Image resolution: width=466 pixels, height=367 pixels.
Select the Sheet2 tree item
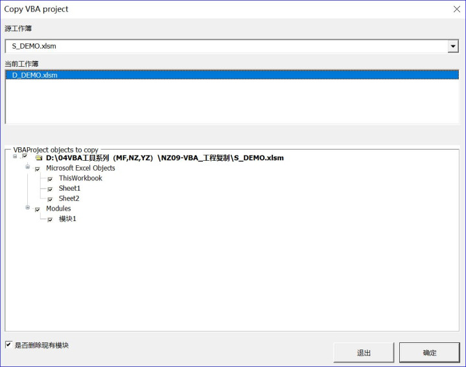(x=69, y=198)
